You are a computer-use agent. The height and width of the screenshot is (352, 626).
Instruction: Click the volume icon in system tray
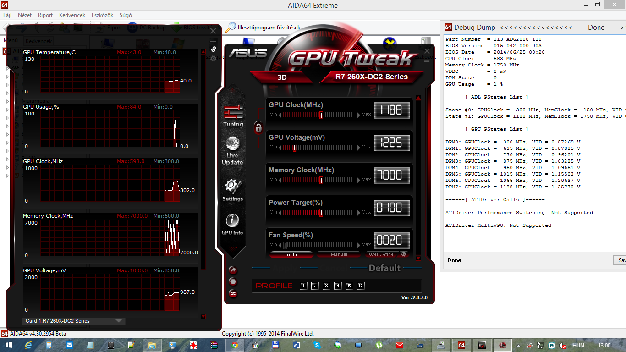(x=562, y=346)
